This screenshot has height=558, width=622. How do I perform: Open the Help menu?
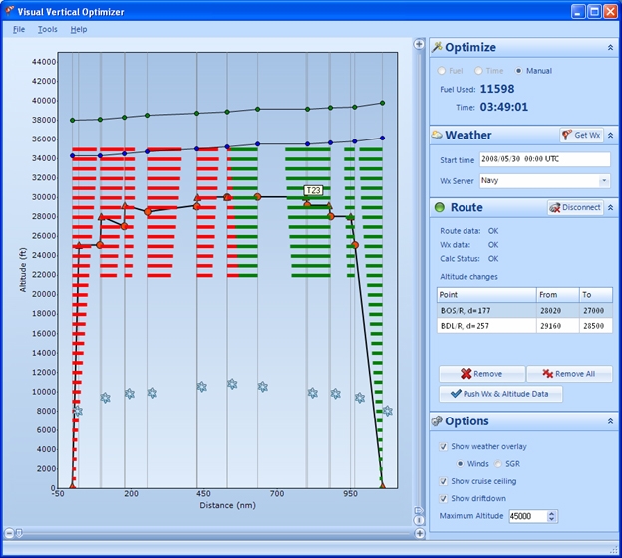coord(79,29)
